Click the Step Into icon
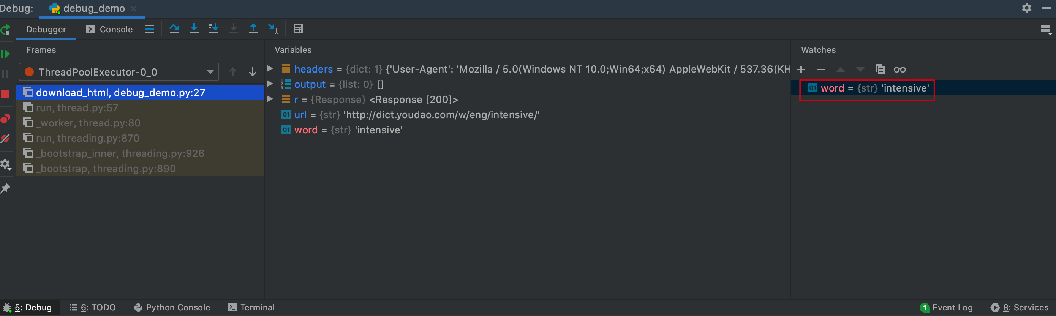 point(194,29)
